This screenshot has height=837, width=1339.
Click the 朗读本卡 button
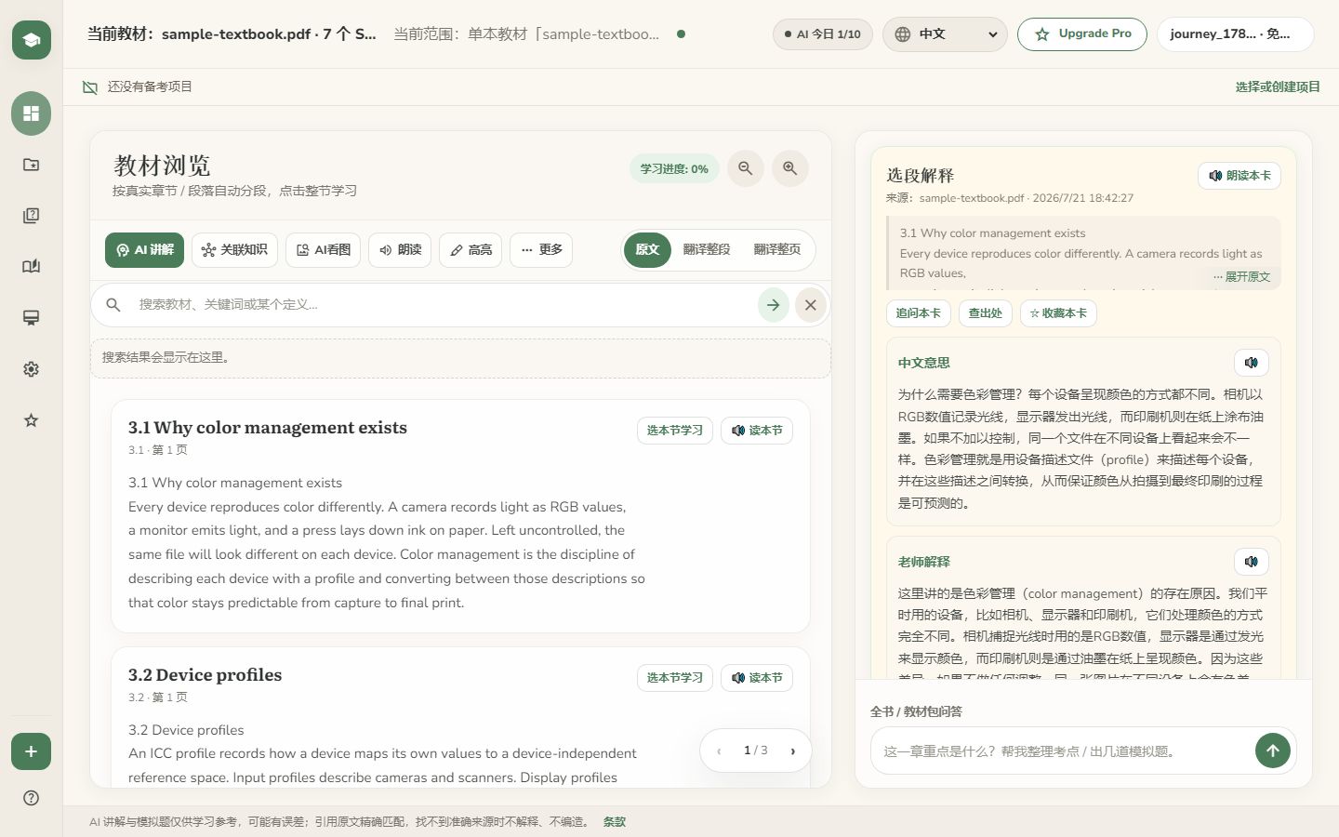(1240, 176)
